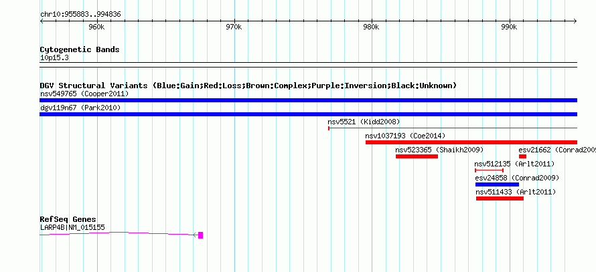Click the LARP4B magenta exon box
The height and width of the screenshot is (272, 596).
(201, 235)
